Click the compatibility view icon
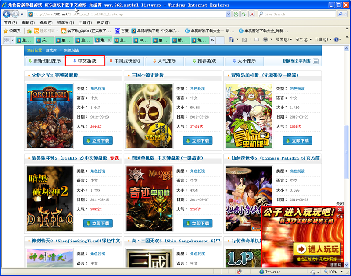This screenshot has height=276, width=351. 236,14
